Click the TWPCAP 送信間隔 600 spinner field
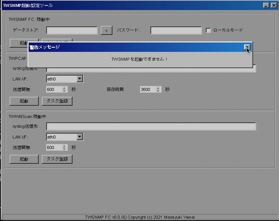279x221 pixels. point(57,89)
